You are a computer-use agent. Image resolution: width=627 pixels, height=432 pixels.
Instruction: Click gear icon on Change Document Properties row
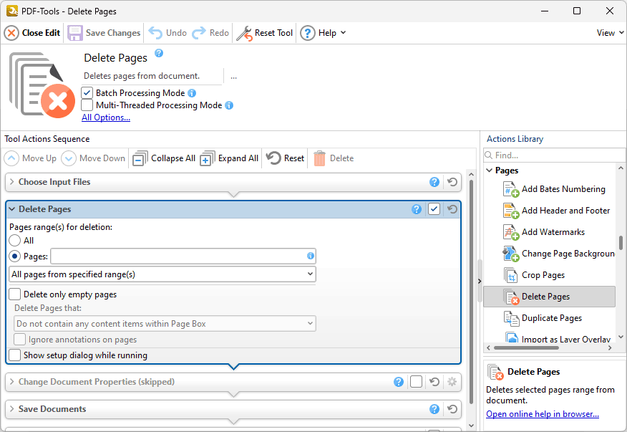[452, 382]
